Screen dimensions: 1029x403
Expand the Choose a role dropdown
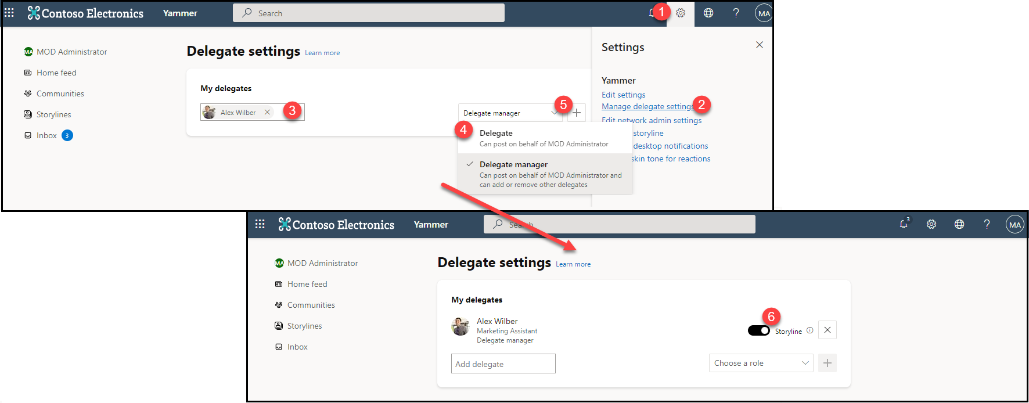tap(760, 363)
